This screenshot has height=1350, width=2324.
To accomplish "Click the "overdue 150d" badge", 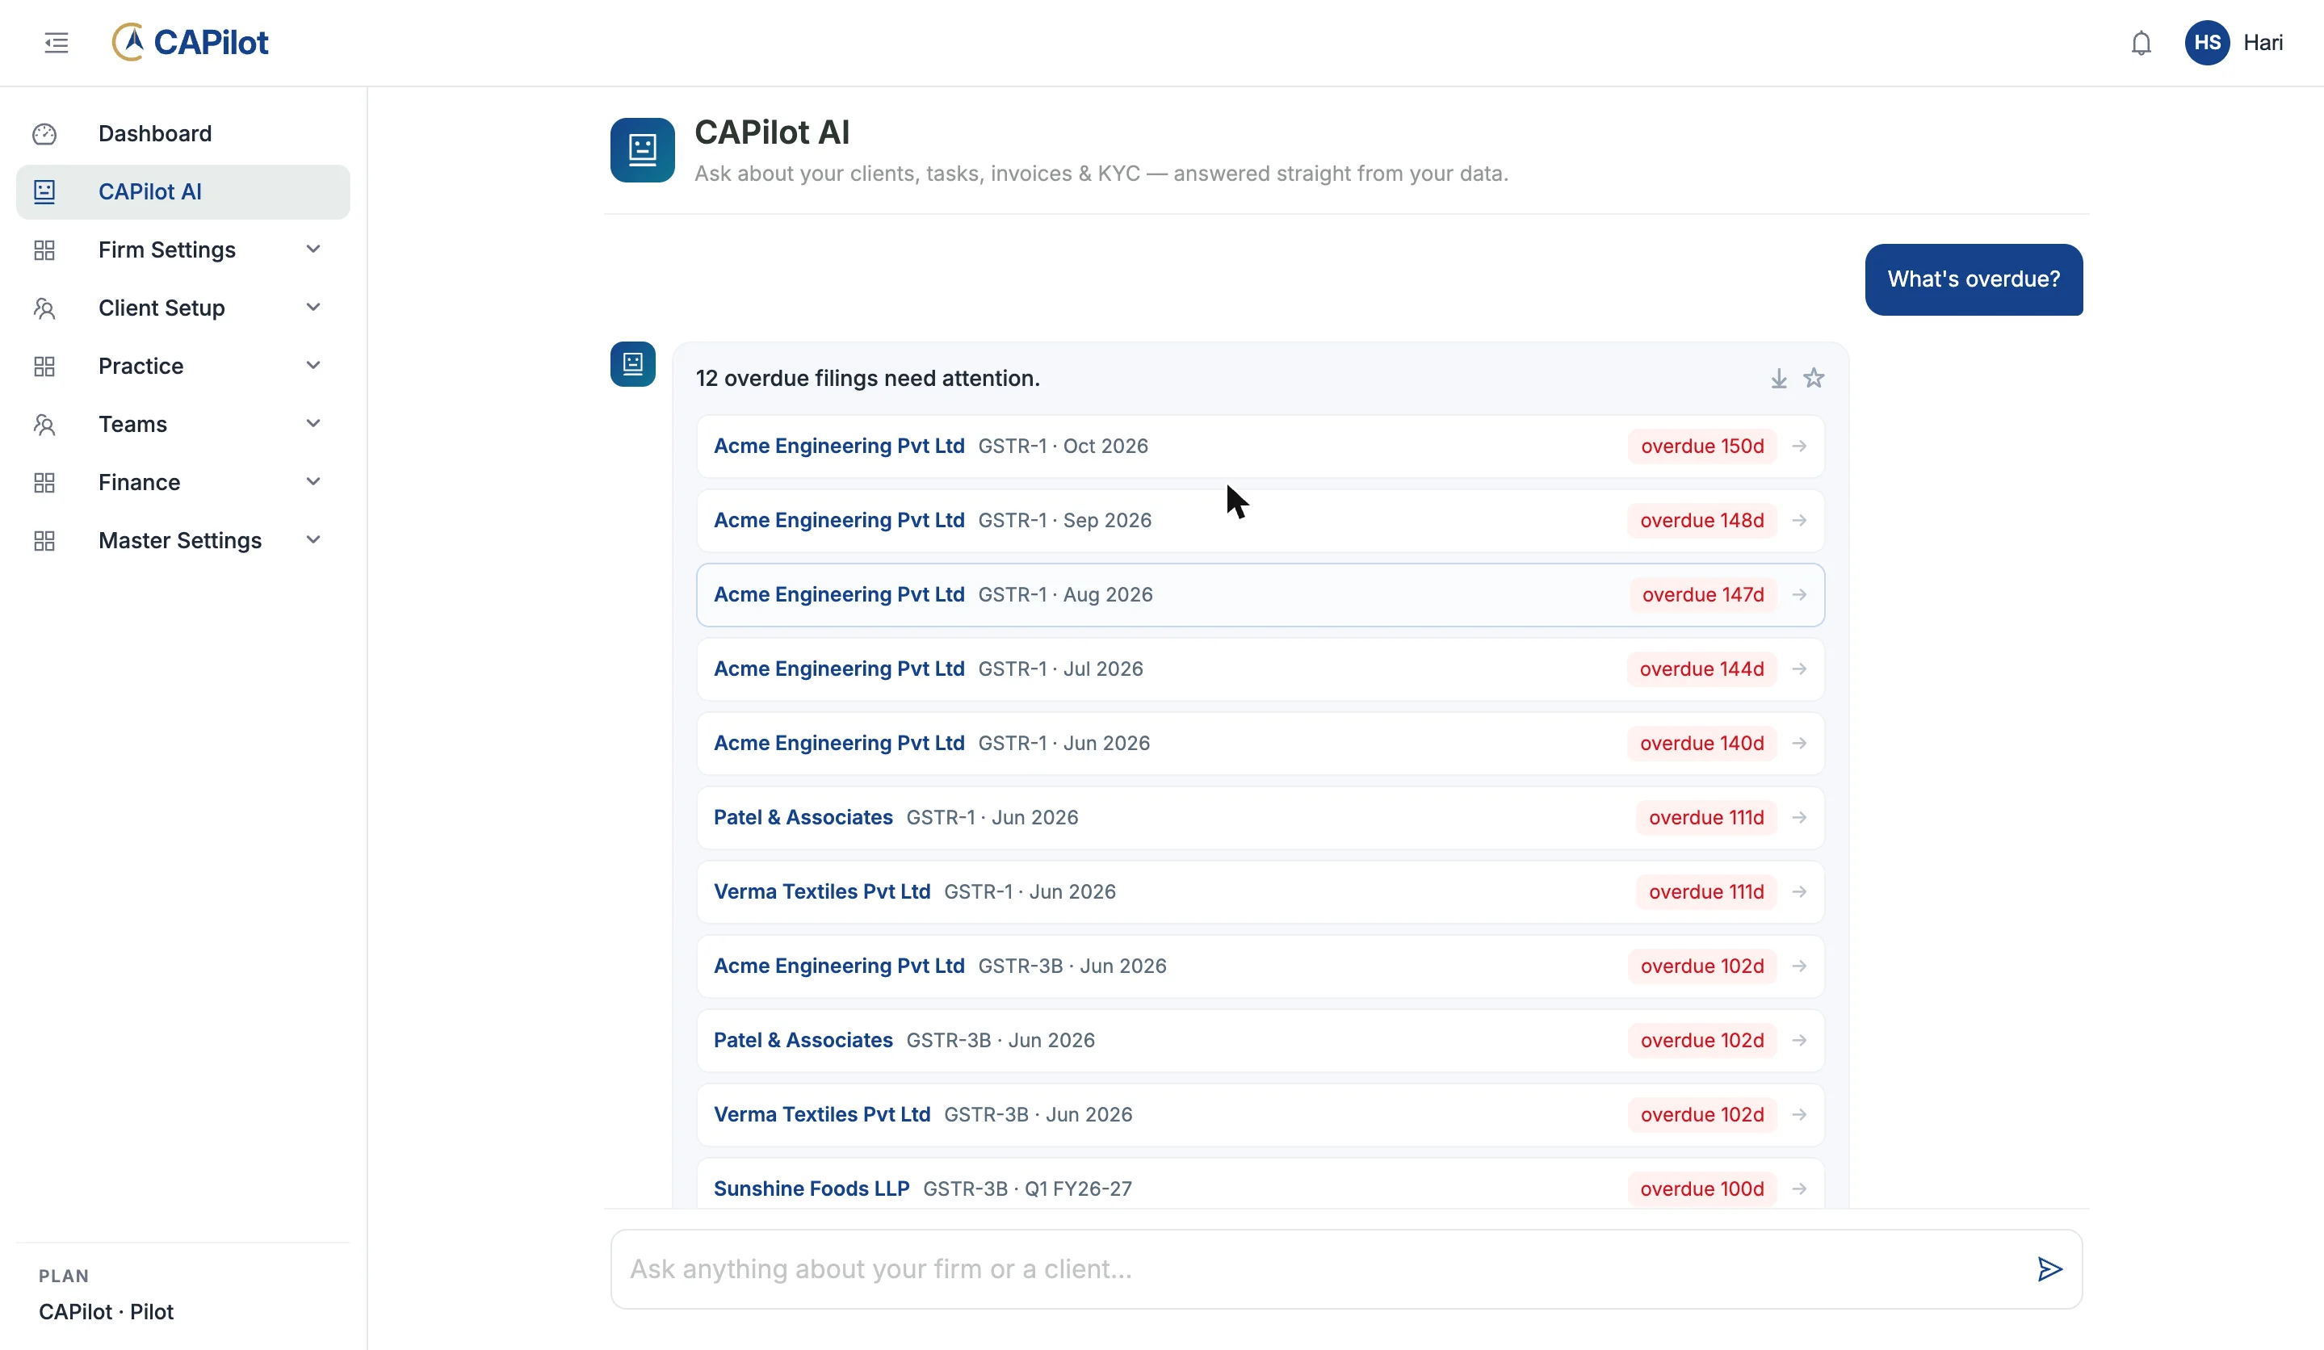I will (x=1701, y=447).
